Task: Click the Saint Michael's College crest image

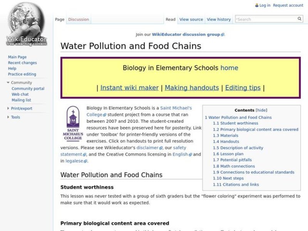Action: 74,120
